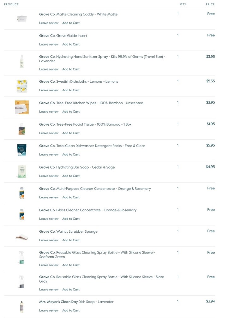Leave review for Glass Cleaner Concentrate
The image size is (234, 323).
[49, 219]
